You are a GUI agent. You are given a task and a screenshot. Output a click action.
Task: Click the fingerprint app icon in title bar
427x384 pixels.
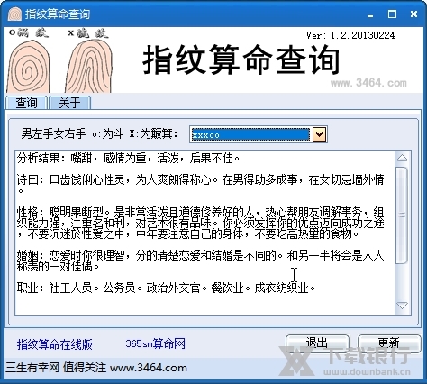point(14,14)
